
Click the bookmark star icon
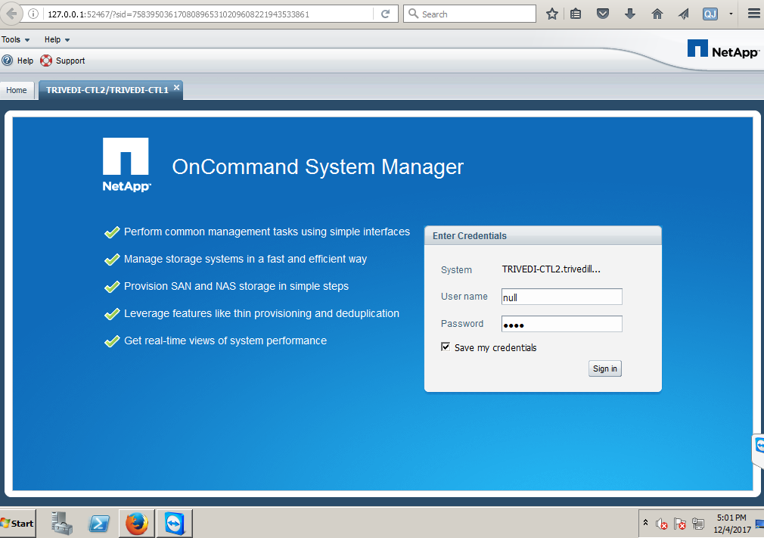point(552,14)
